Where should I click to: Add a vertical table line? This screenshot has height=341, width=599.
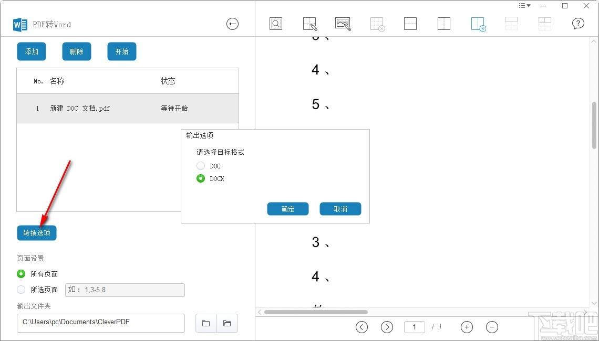point(443,24)
